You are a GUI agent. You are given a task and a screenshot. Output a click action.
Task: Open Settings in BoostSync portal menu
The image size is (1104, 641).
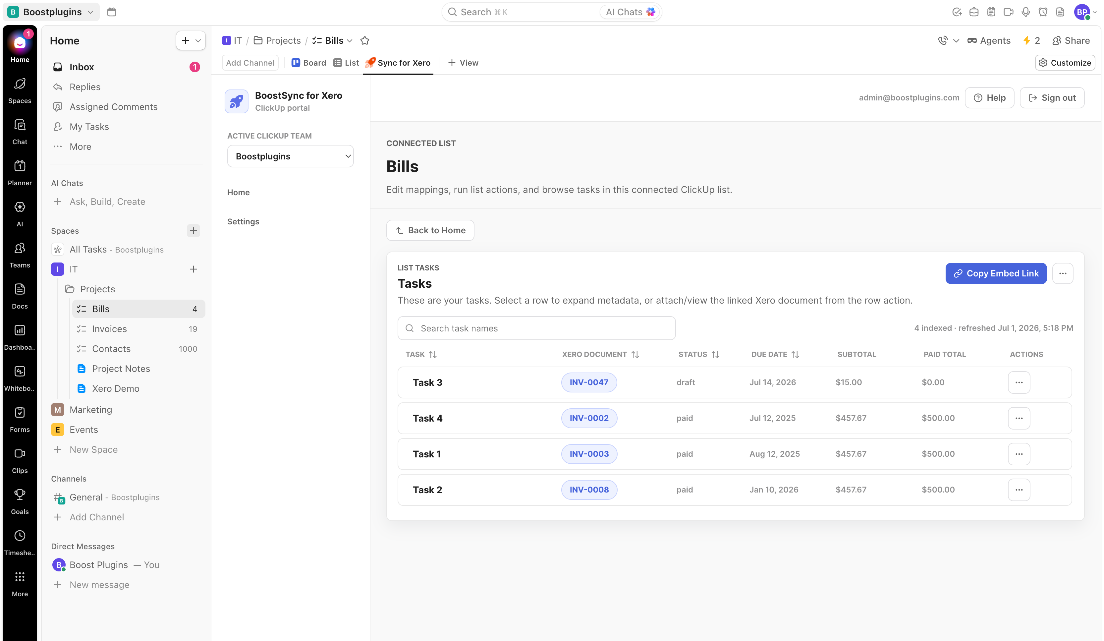click(x=243, y=222)
